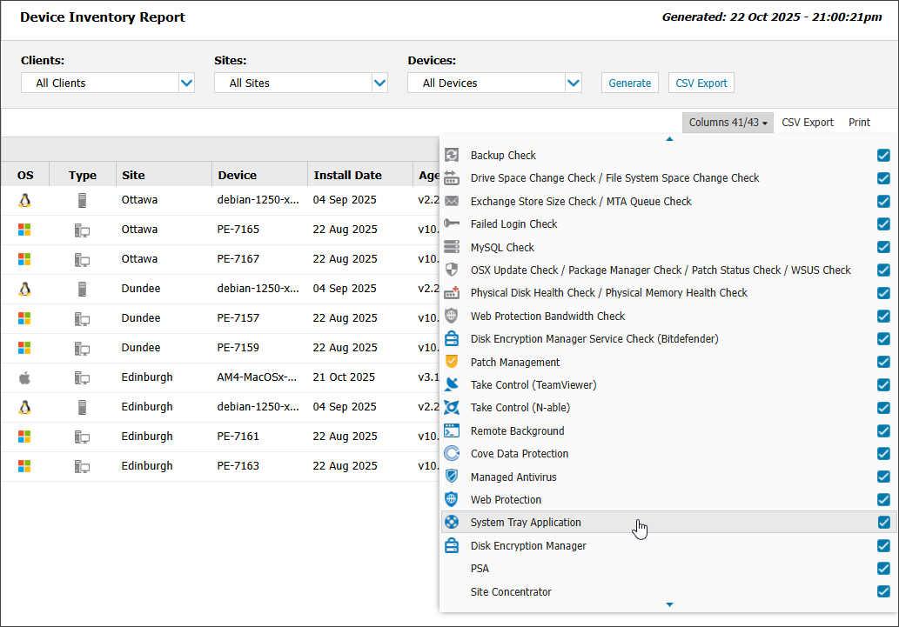Click the Backup Check icon
The width and height of the screenshot is (899, 627).
pyautogui.click(x=452, y=156)
